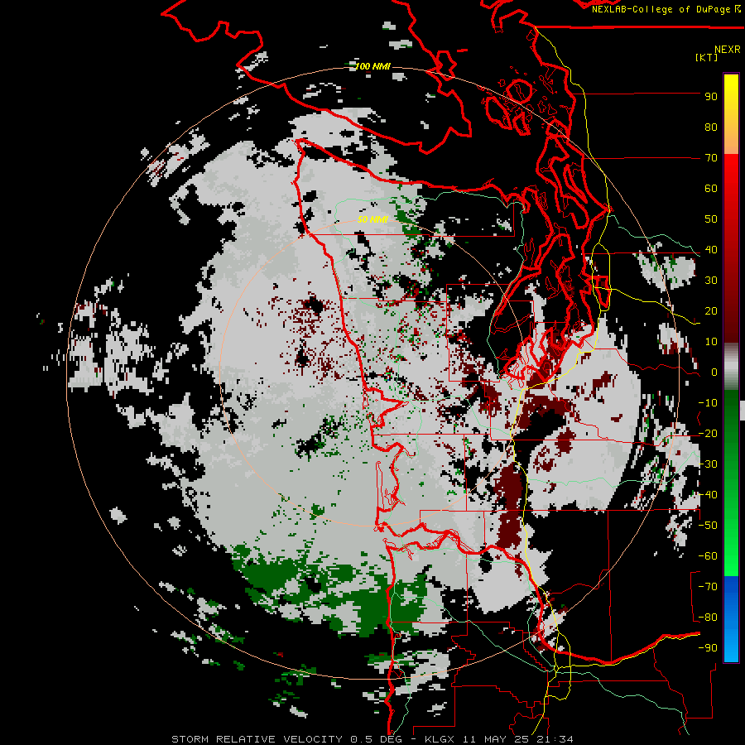Image resolution: width=745 pixels, height=745 pixels.
Task: Click the 50 value on velocity scale
Action: (711, 219)
